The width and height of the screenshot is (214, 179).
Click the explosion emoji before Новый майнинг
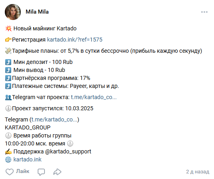click(8, 28)
